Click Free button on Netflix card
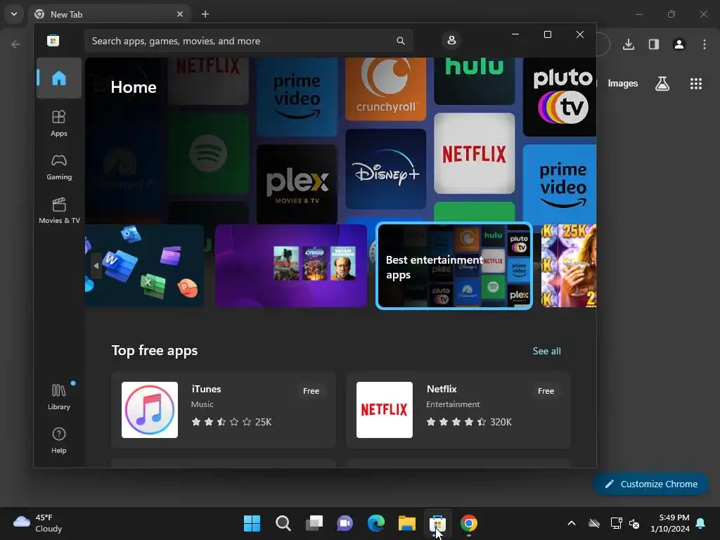Screen dimensions: 720x540 [x=546, y=391]
